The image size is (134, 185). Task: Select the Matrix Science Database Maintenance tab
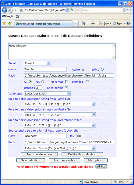(x=43, y=24)
